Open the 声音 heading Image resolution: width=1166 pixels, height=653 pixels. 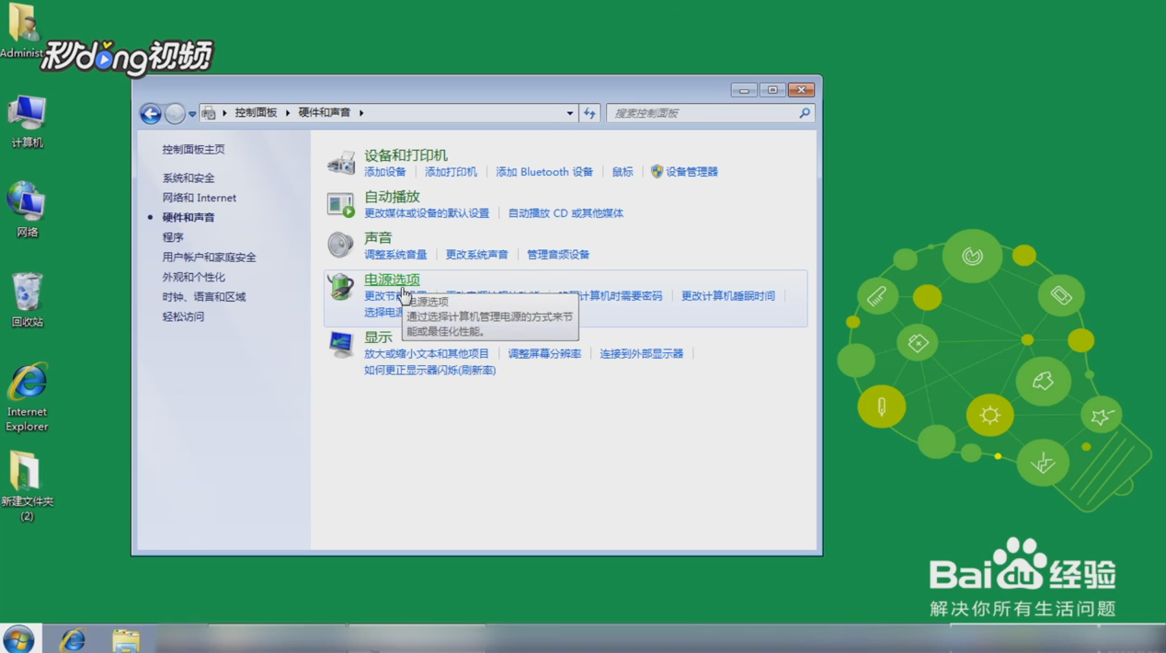pyautogui.click(x=378, y=238)
